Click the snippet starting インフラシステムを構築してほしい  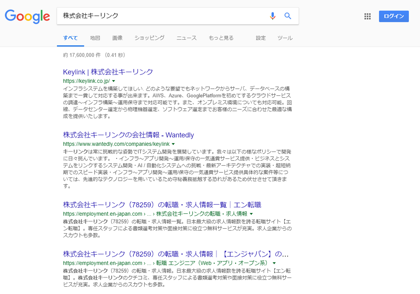click(x=177, y=102)
